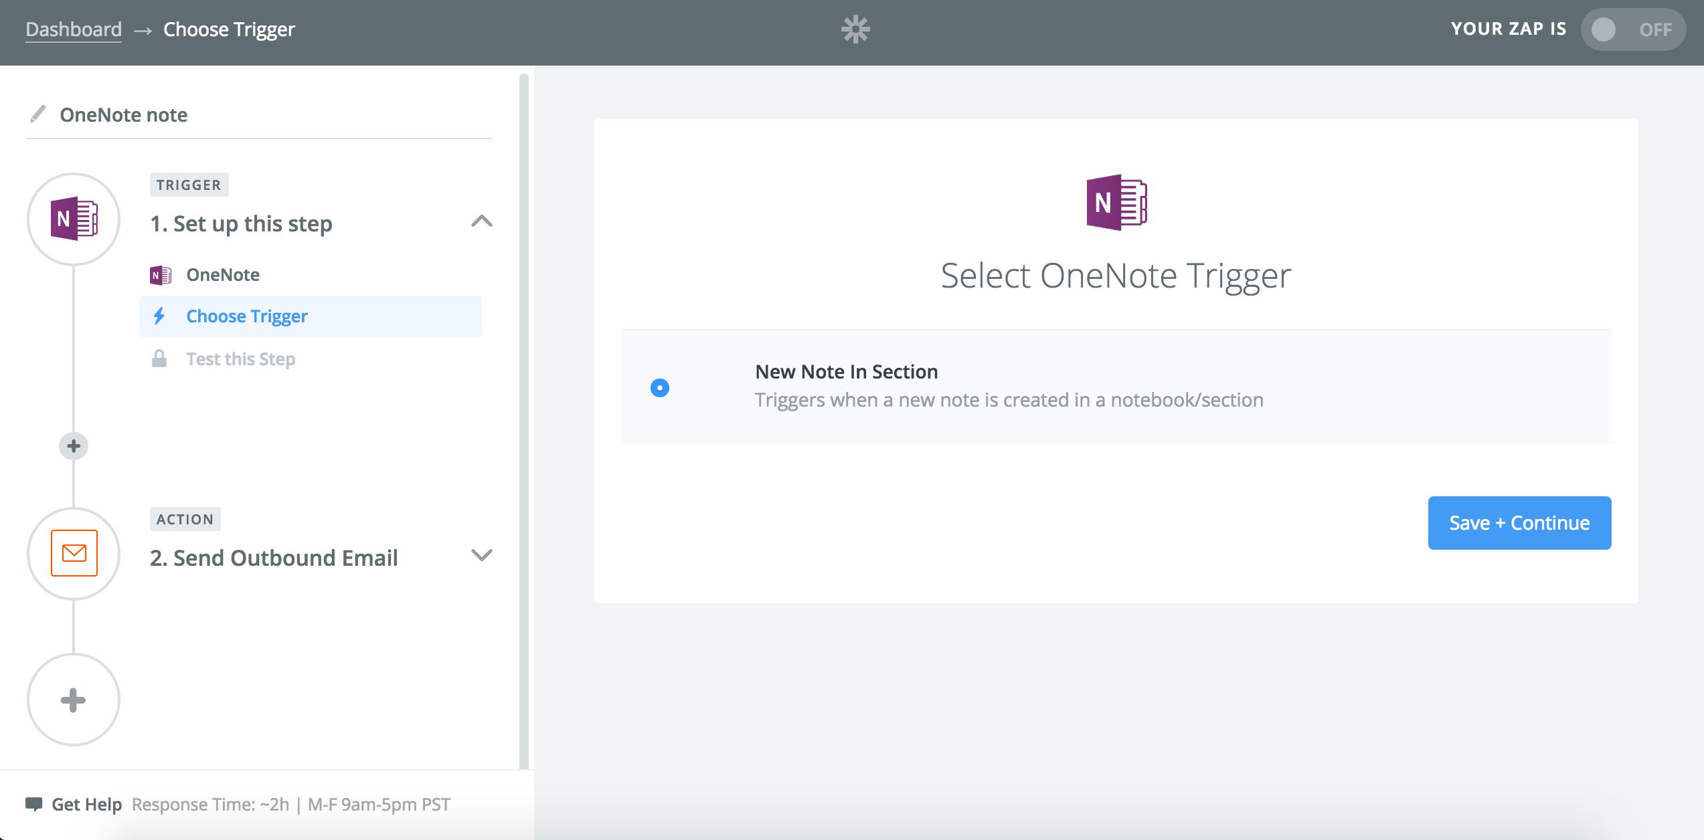Toggle the Zap ON/OFF switch
The image size is (1704, 840).
[1633, 29]
